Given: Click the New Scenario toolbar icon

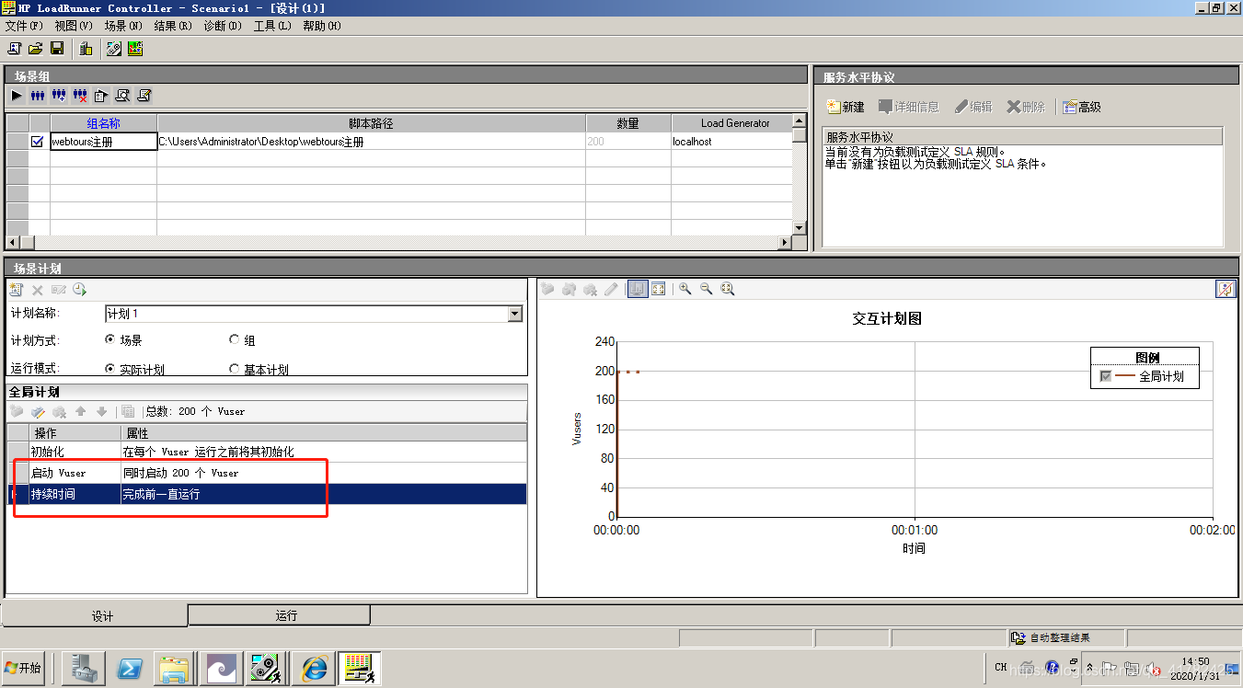Looking at the screenshot, I should point(14,48).
